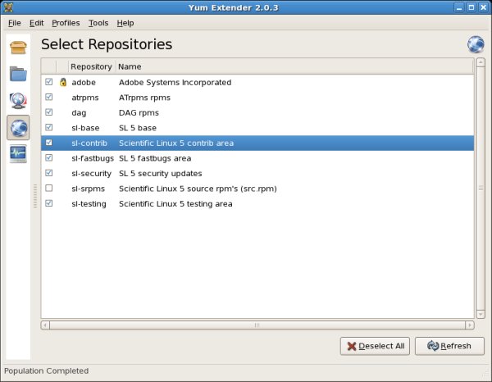
Task: Enable the sl-srpms repository checkbox
Action: point(49,189)
